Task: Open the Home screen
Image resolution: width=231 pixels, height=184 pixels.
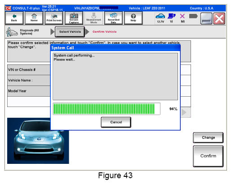Action: tap(34, 18)
